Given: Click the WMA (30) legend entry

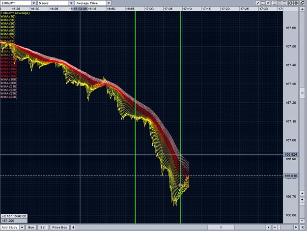Looking at the screenshot, I should pos(8,24).
